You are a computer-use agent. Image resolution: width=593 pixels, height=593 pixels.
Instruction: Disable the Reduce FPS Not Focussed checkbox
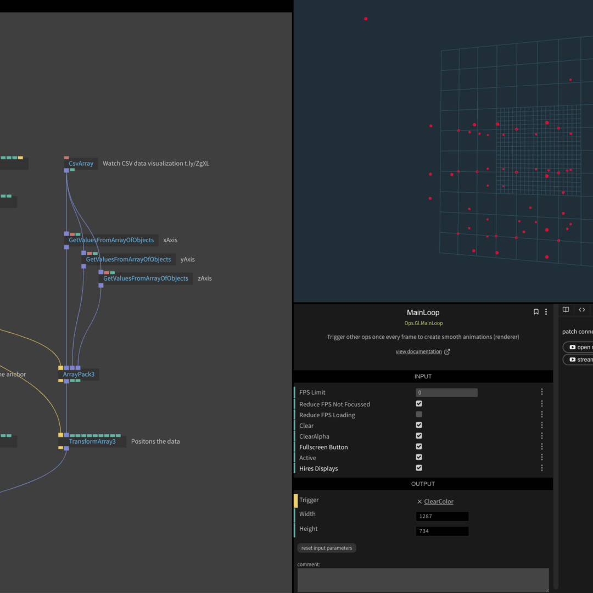(419, 404)
